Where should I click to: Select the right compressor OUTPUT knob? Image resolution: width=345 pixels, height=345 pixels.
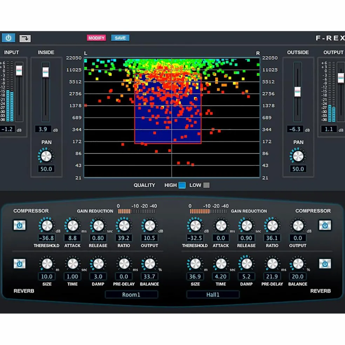click(298, 225)
